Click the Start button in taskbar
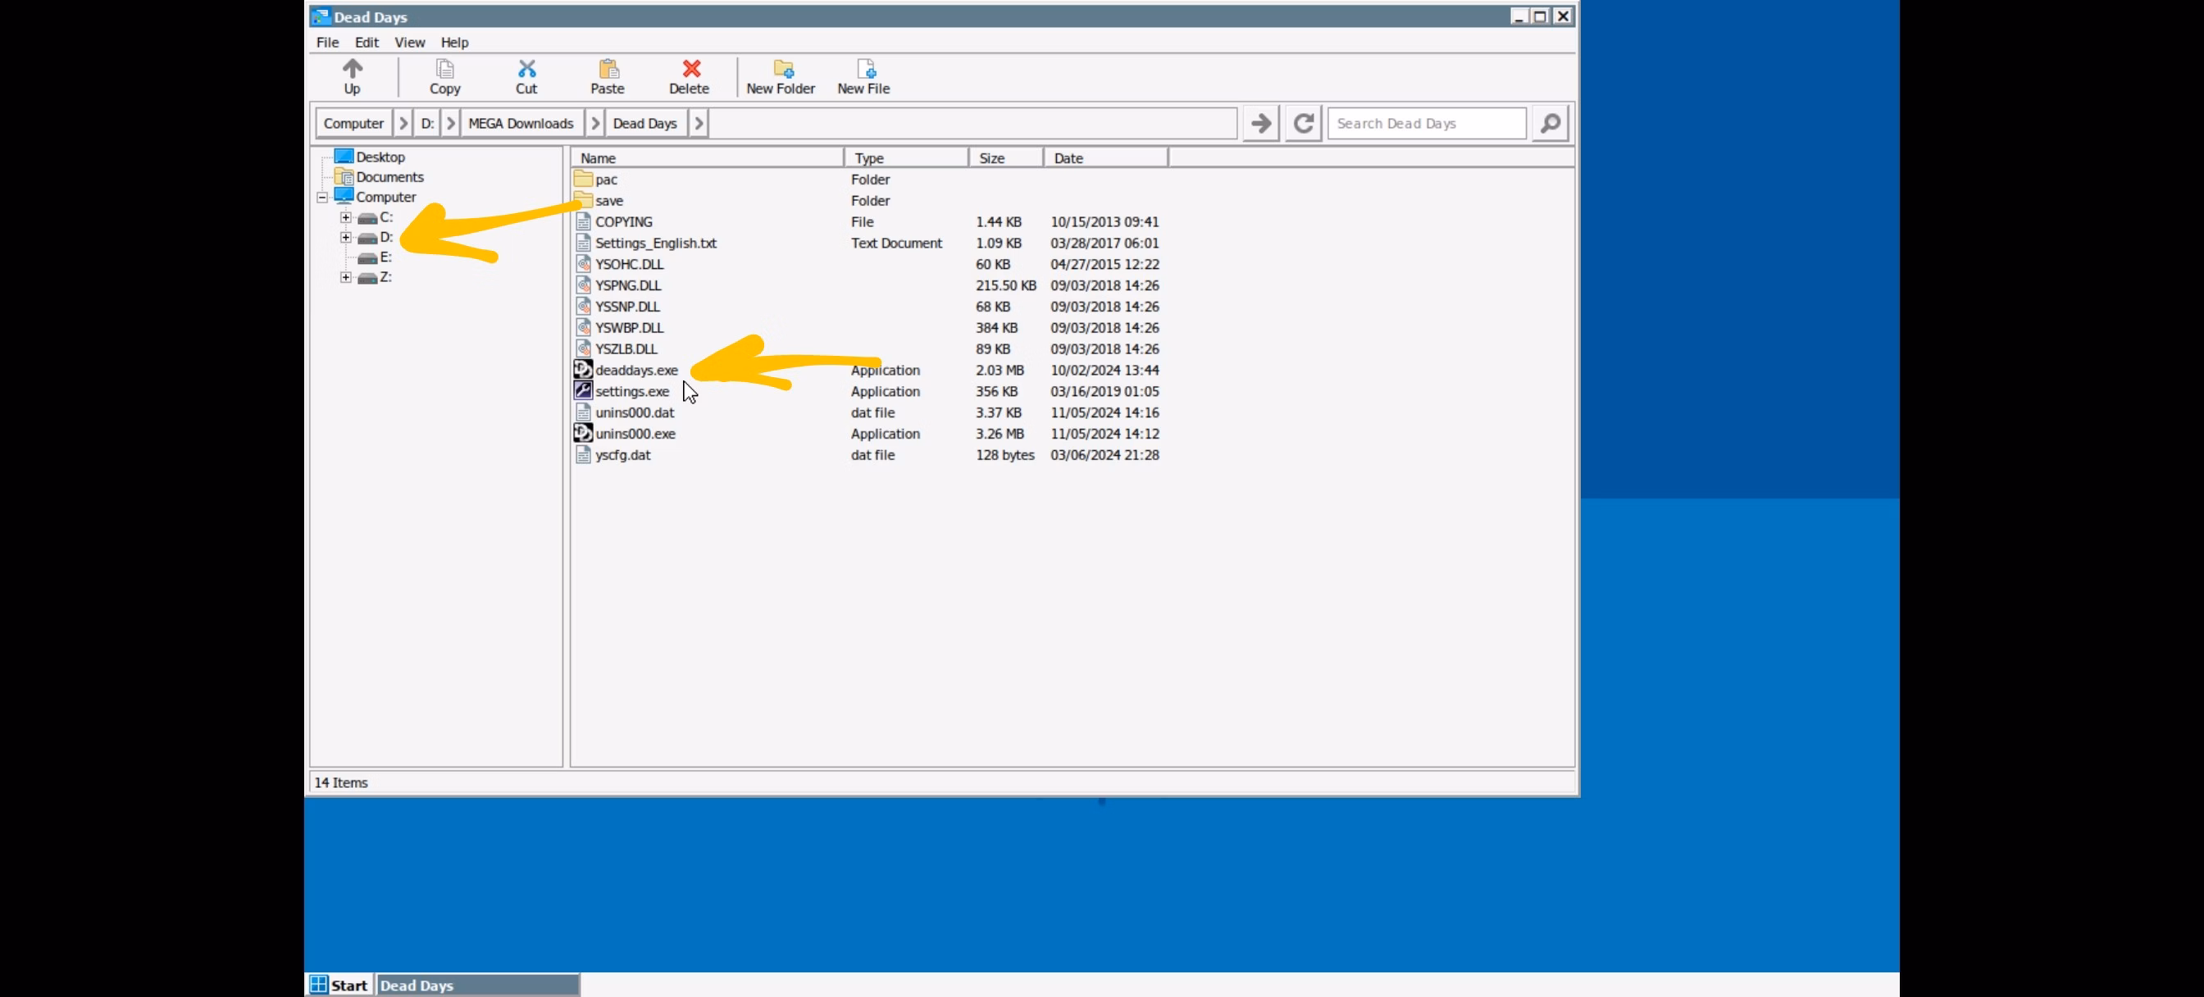Image resolution: width=2204 pixels, height=997 pixels. 339,985
